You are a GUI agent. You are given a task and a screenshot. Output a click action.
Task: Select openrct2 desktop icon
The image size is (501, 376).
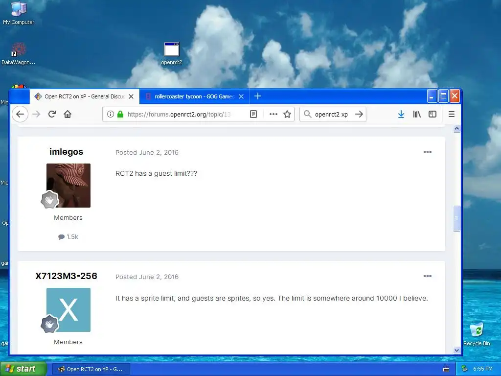[x=172, y=54]
